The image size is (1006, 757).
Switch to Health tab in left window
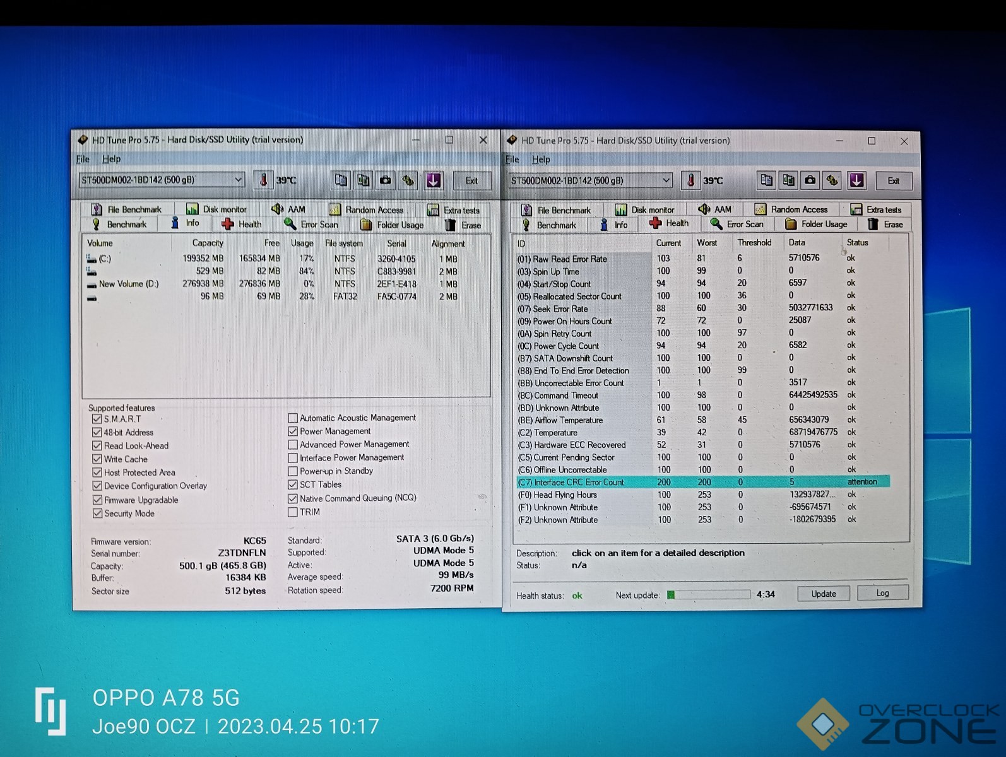242,224
